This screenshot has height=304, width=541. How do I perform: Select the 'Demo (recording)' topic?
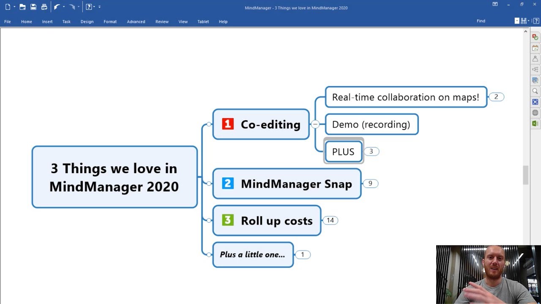372,124
